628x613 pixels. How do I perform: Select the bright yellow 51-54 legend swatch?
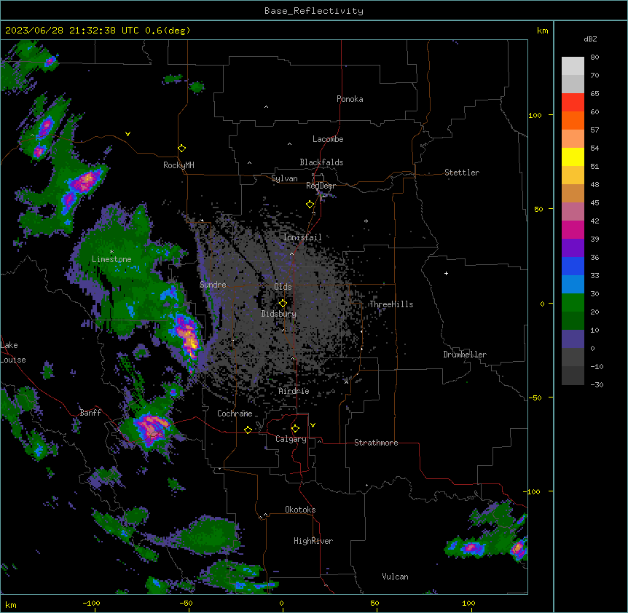(x=573, y=157)
